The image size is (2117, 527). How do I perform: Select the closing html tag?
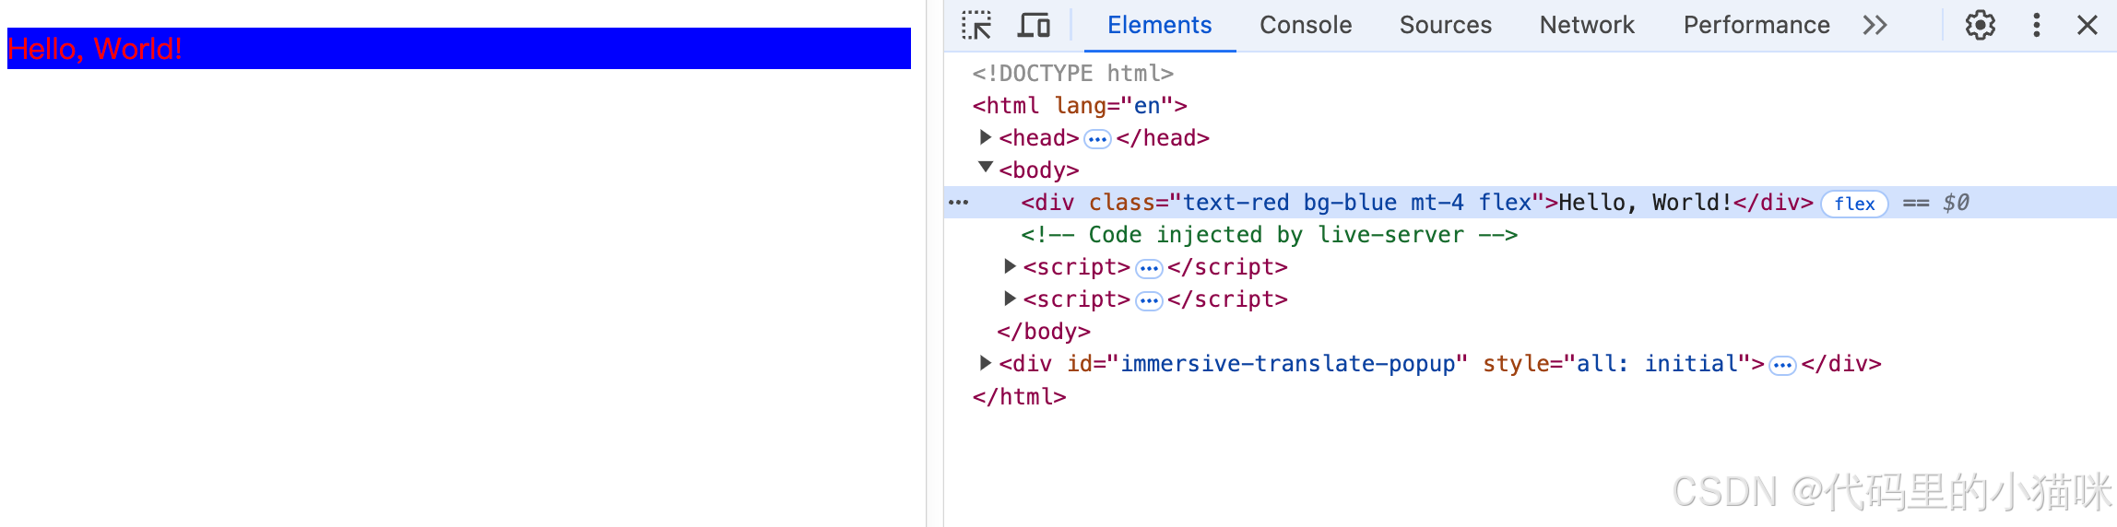click(x=1019, y=397)
